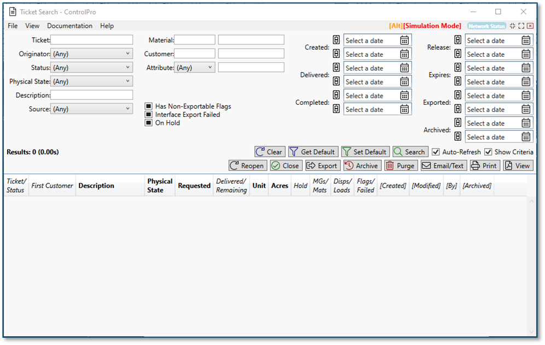Screen dimensions: 545x345
Task: Click into the Ticket input field
Action: [x=91, y=40]
